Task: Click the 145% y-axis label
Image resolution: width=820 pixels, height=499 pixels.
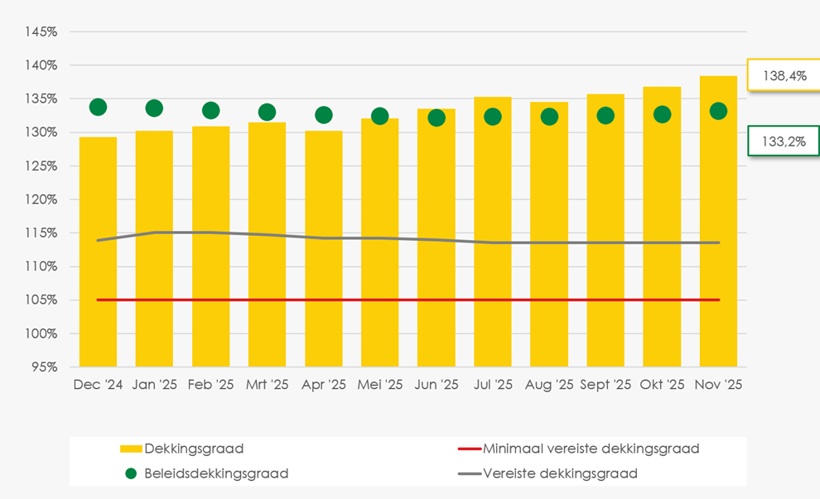Action: 41,31
